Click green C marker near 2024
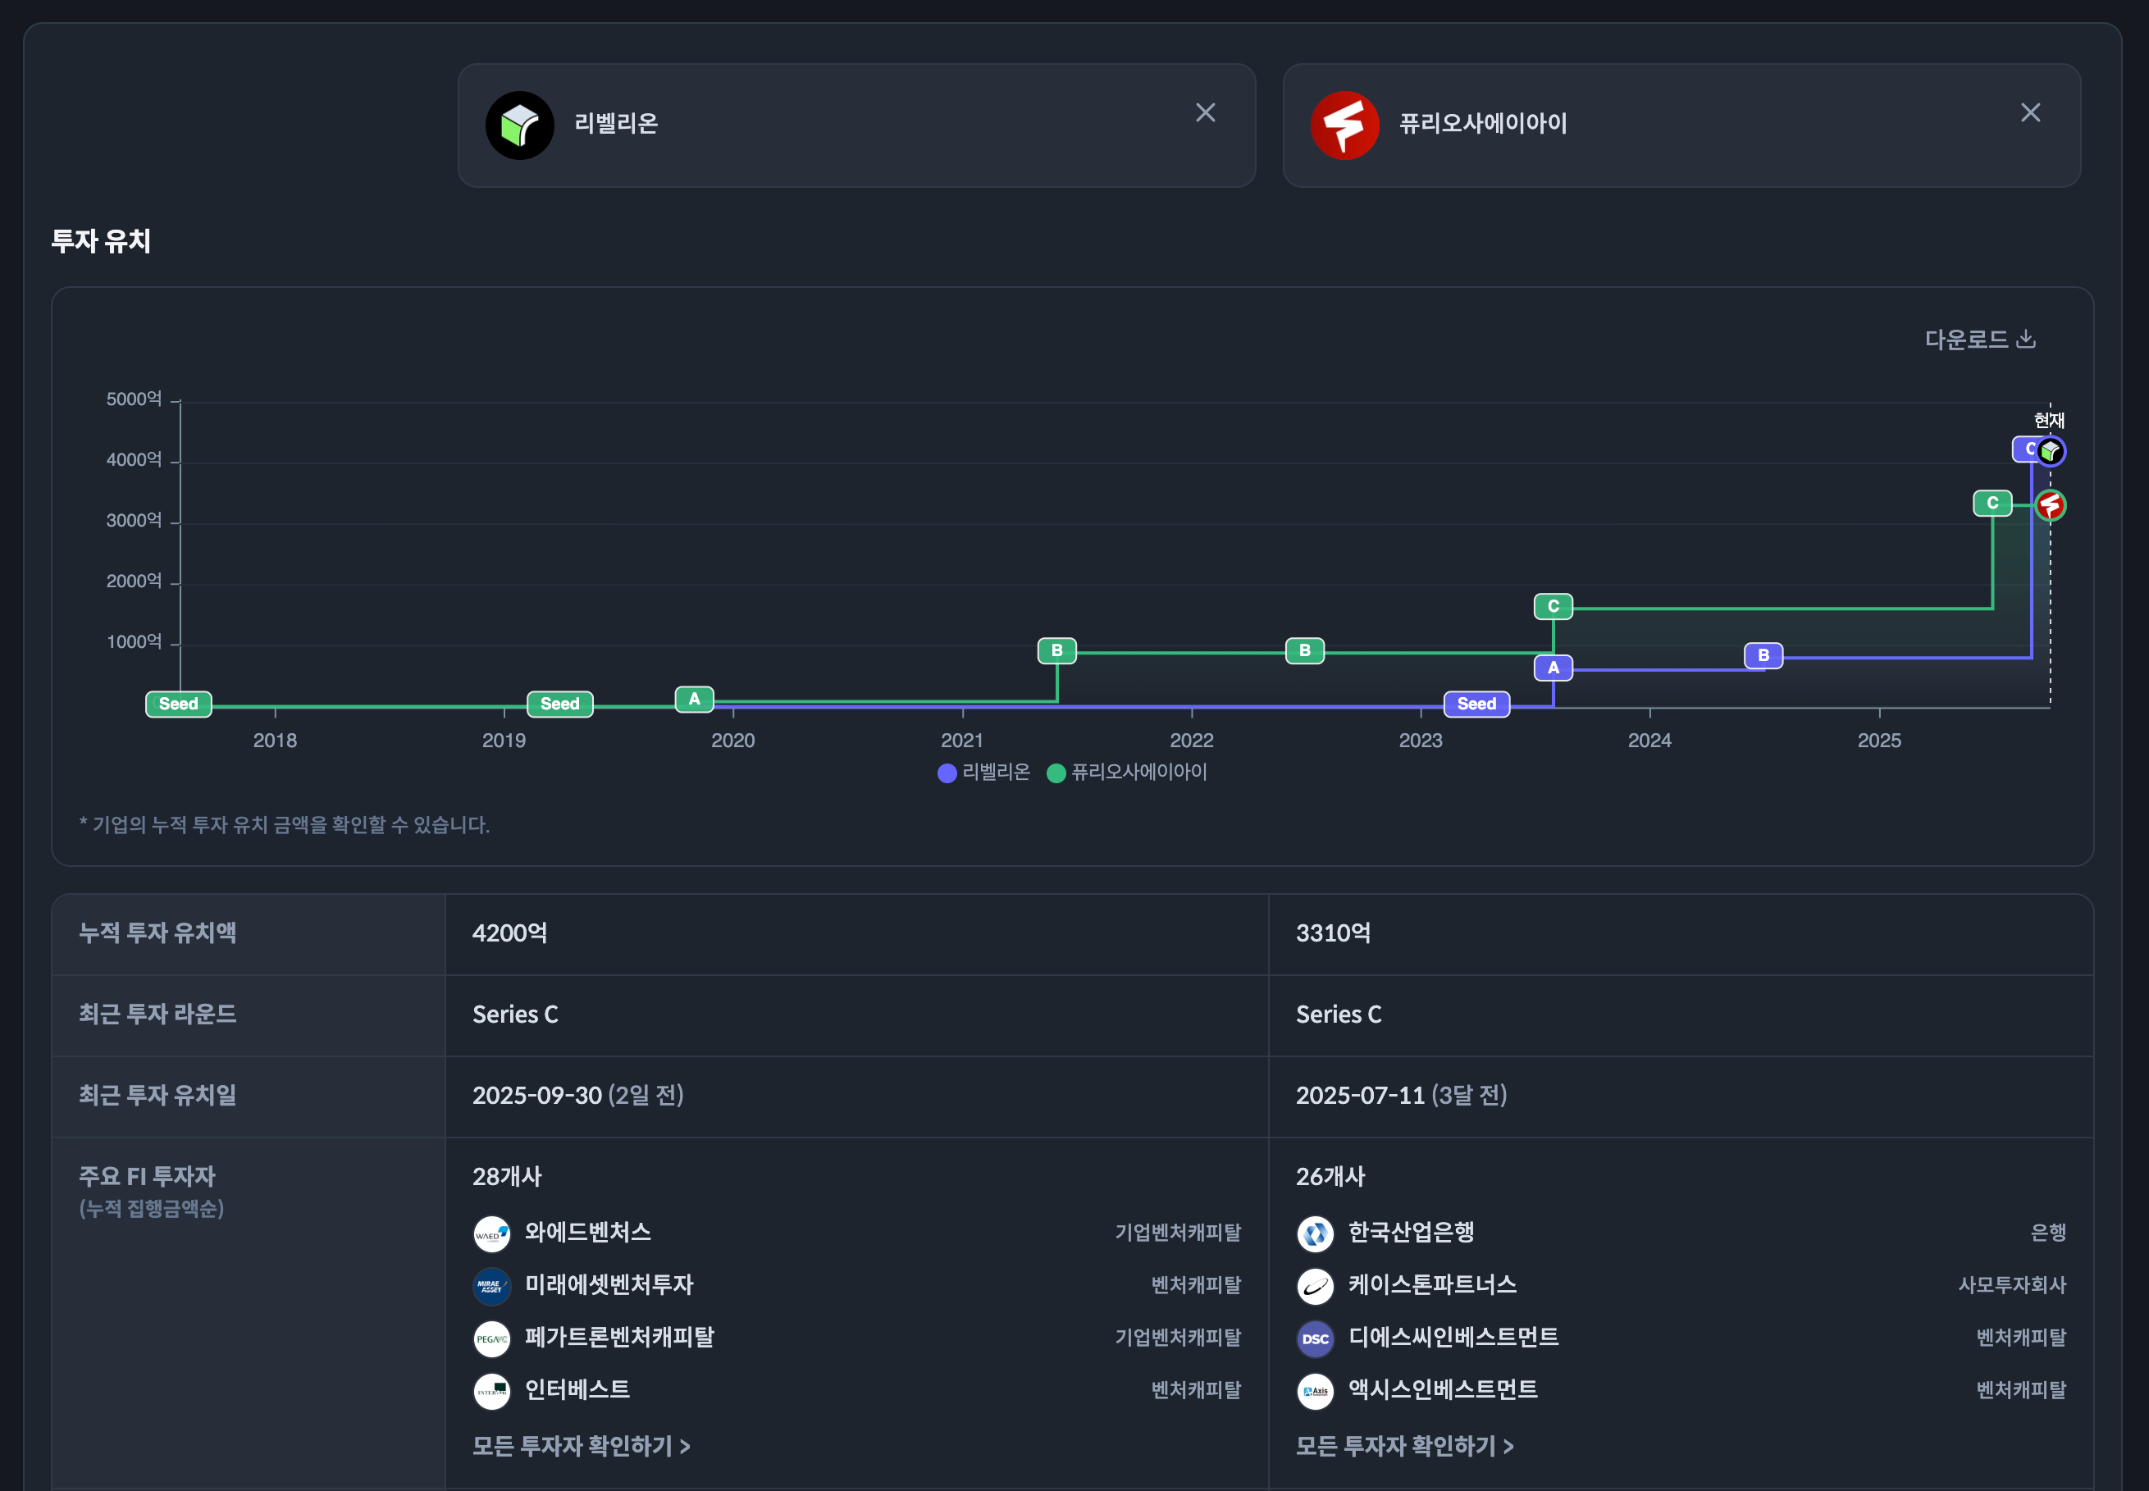The height and width of the screenshot is (1491, 2149). tap(1552, 606)
